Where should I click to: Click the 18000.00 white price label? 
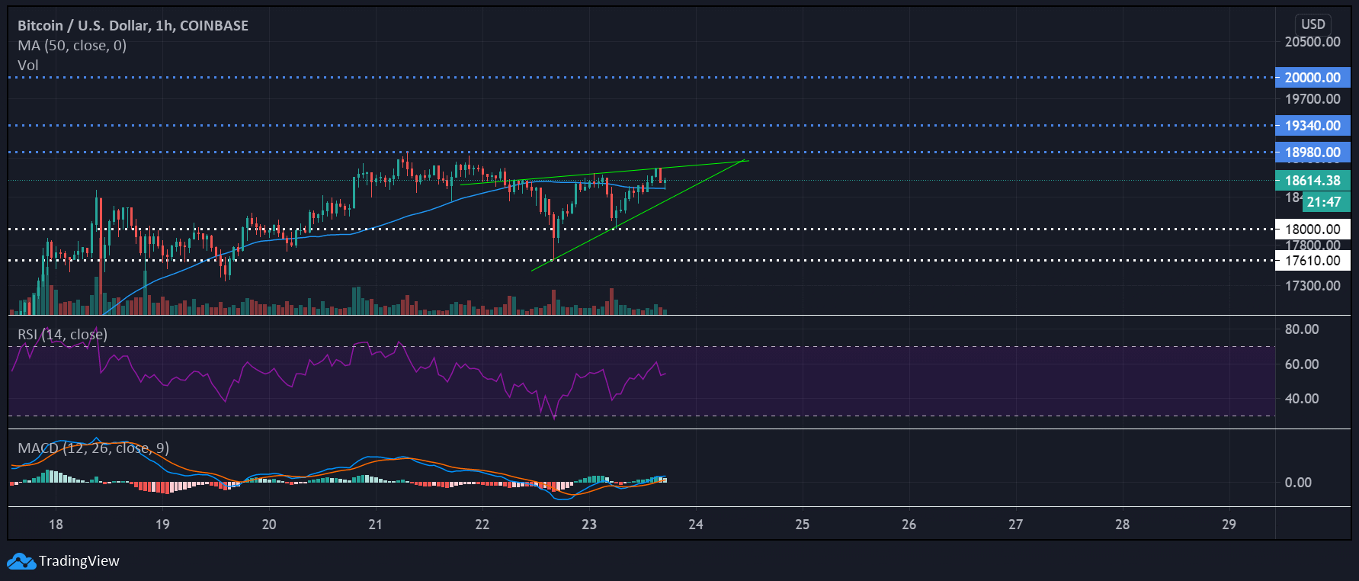pos(1313,230)
